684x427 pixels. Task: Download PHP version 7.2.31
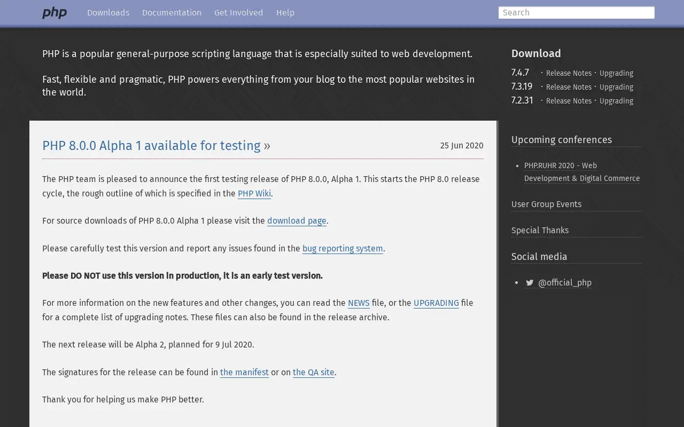[x=522, y=100]
